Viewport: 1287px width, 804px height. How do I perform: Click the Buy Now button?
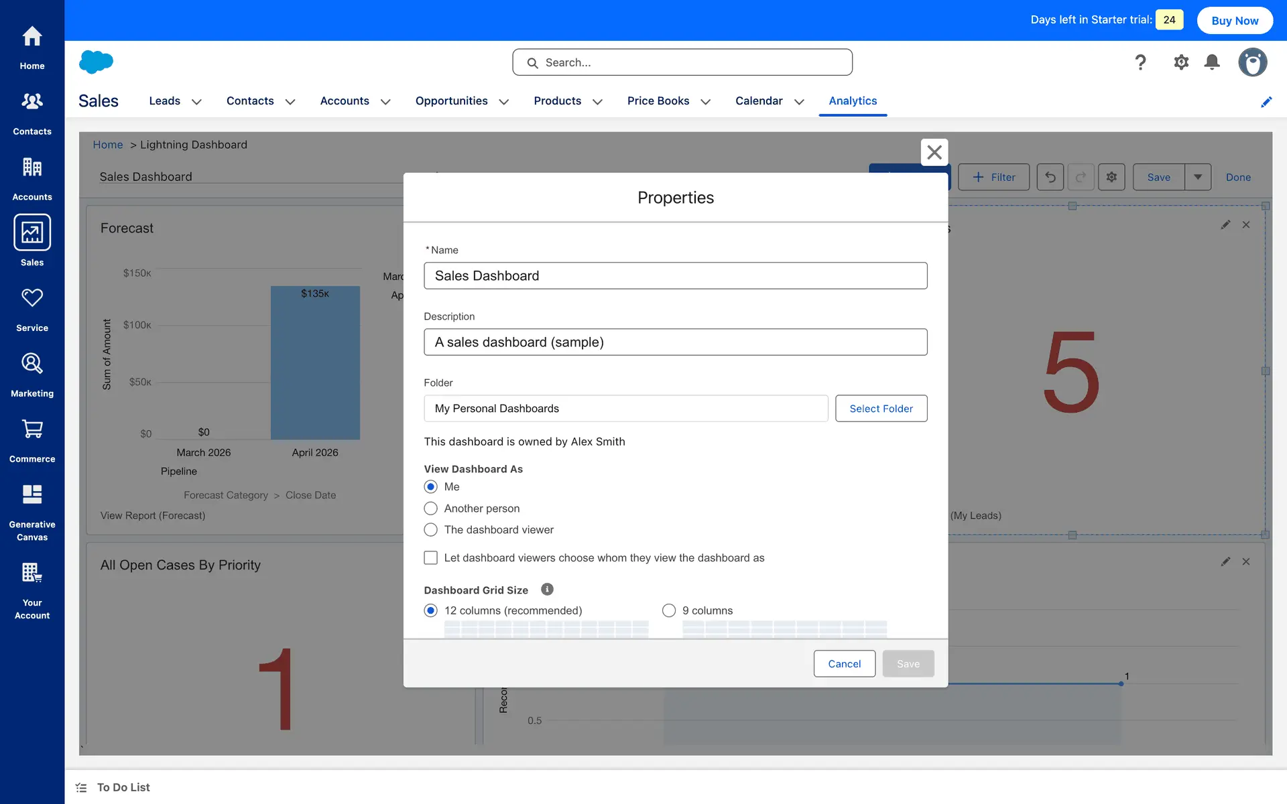point(1234,20)
